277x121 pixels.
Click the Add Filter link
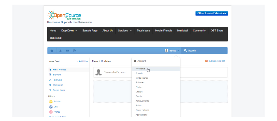[x=83, y=61]
